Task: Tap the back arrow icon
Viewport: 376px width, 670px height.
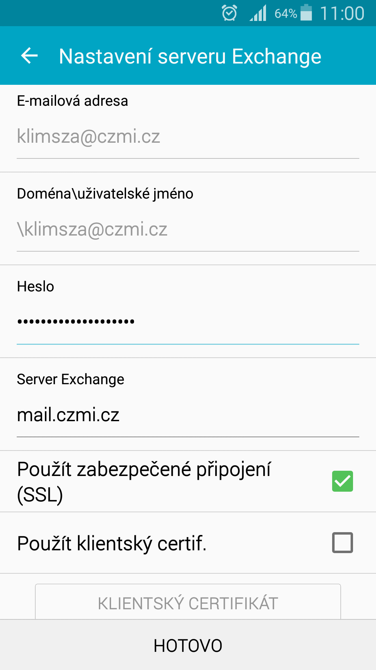Action: (29, 56)
